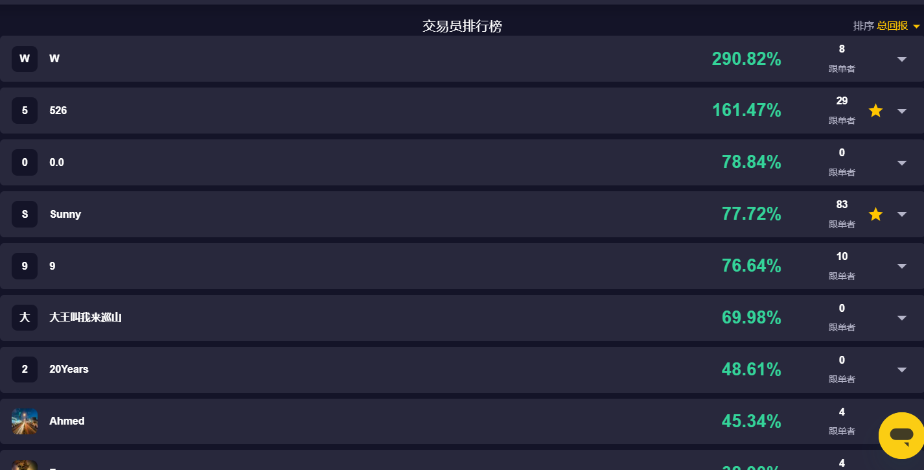Toggle the favorite star for trader Sunny
The width and height of the screenshot is (924, 470).
[x=875, y=215]
